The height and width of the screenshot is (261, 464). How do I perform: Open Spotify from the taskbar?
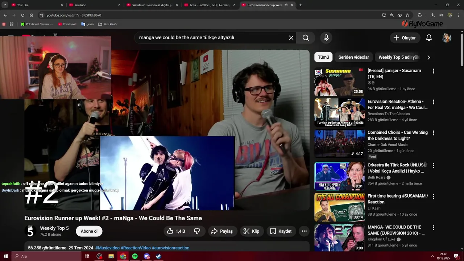(135, 256)
